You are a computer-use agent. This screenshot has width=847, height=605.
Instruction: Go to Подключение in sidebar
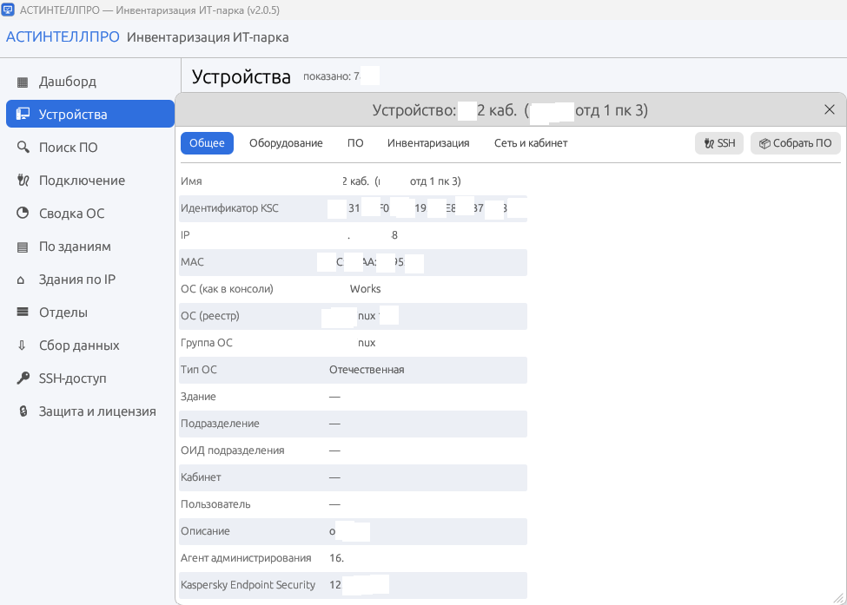[90, 181]
